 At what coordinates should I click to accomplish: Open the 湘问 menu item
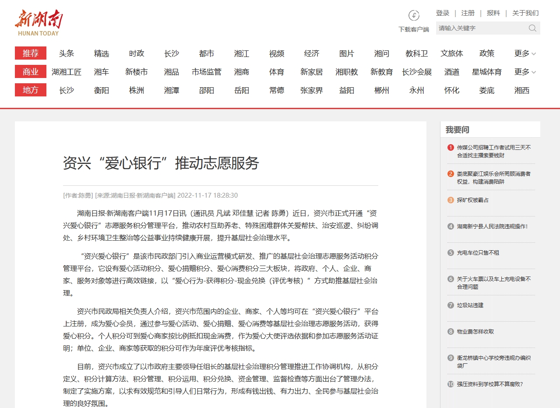click(382, 53)
